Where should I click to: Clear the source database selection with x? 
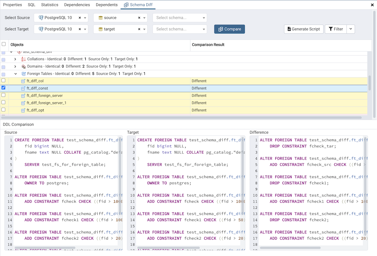[139, 18]
